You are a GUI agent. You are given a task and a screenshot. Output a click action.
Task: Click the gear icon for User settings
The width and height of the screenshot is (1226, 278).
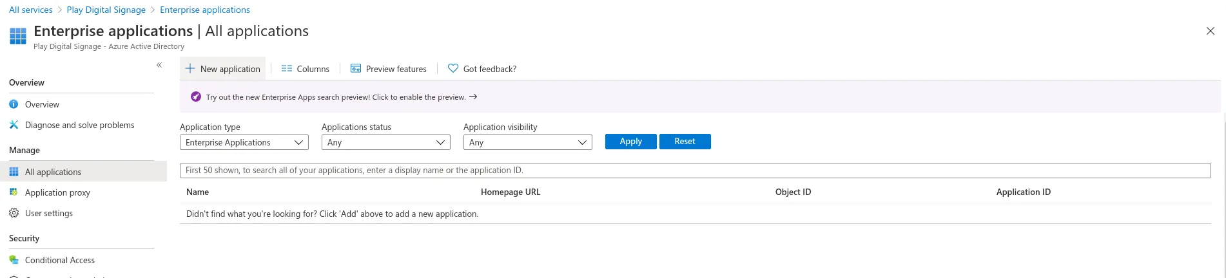pyautogui.click(x=14, y=213)
